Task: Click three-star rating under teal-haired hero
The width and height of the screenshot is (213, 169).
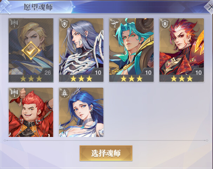Action: click(131, 79)
